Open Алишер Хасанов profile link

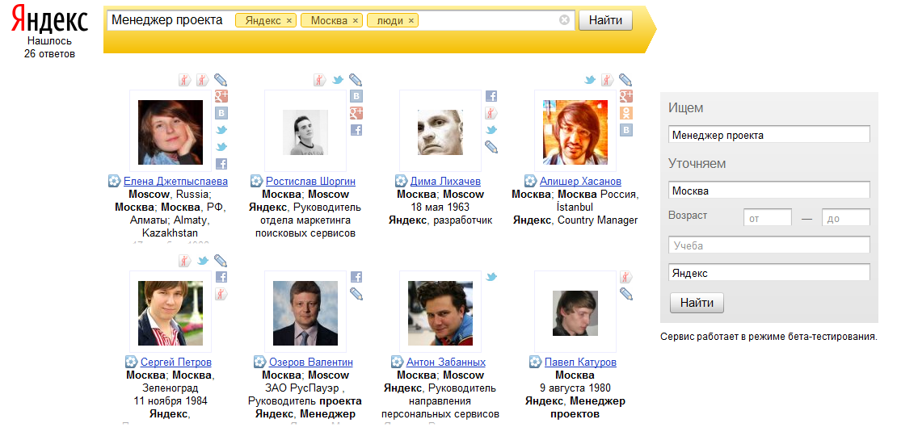click(580, 182)
